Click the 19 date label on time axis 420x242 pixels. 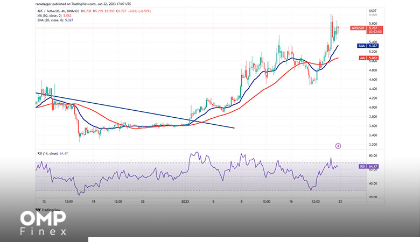(93, 202)
